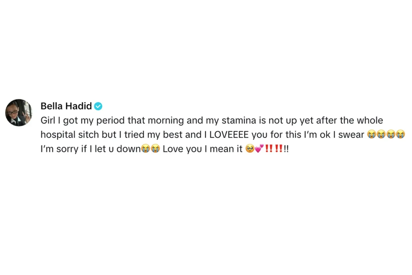
Task: Click the pink hearts emoji
Action: (259, 149)
